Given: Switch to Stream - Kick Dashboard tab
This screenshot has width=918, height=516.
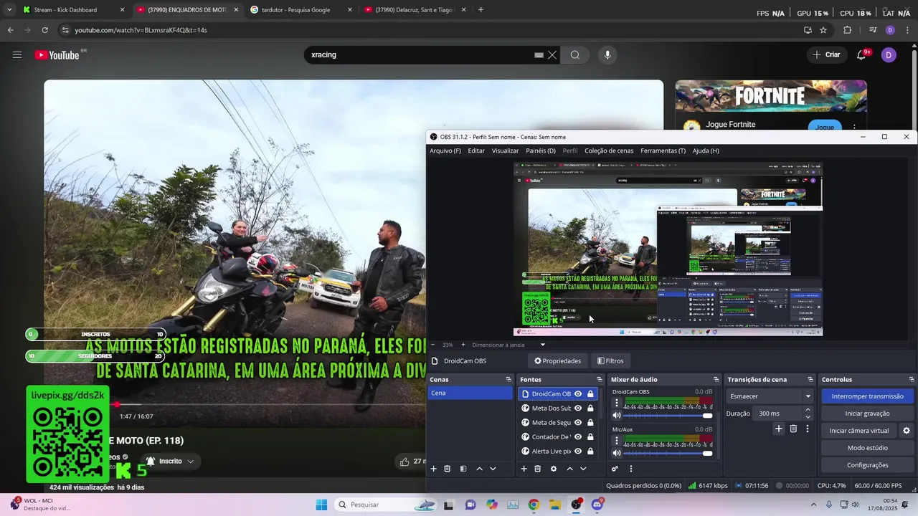Looking at the screenshot, I should tap(73, 10).
